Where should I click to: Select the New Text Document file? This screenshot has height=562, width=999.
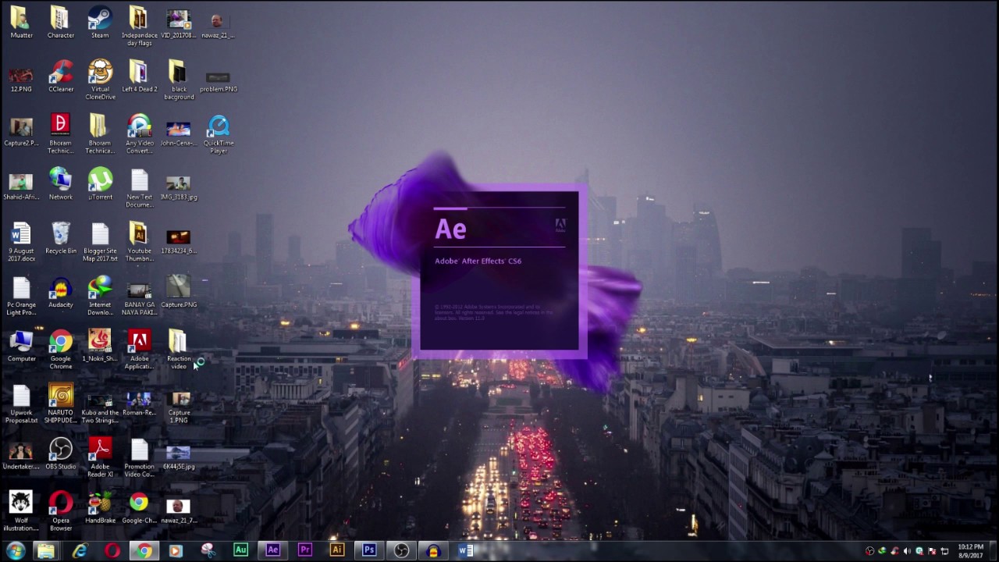pyautogui.click(x=139, y=187)
